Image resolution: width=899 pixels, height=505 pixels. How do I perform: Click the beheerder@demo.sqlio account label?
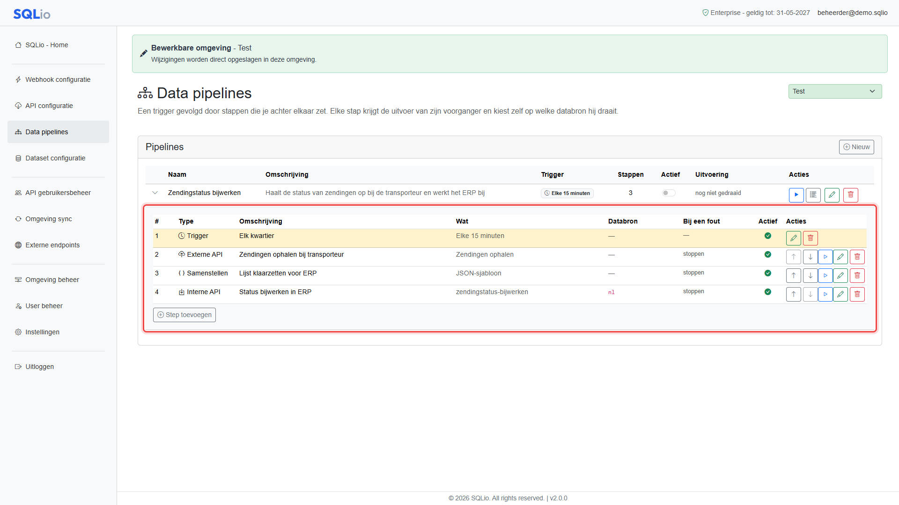[852, 13]
